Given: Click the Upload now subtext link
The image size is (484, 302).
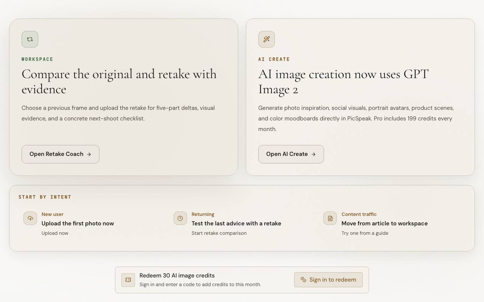Looking at the screenshot, I should click(x=55, y=233).
